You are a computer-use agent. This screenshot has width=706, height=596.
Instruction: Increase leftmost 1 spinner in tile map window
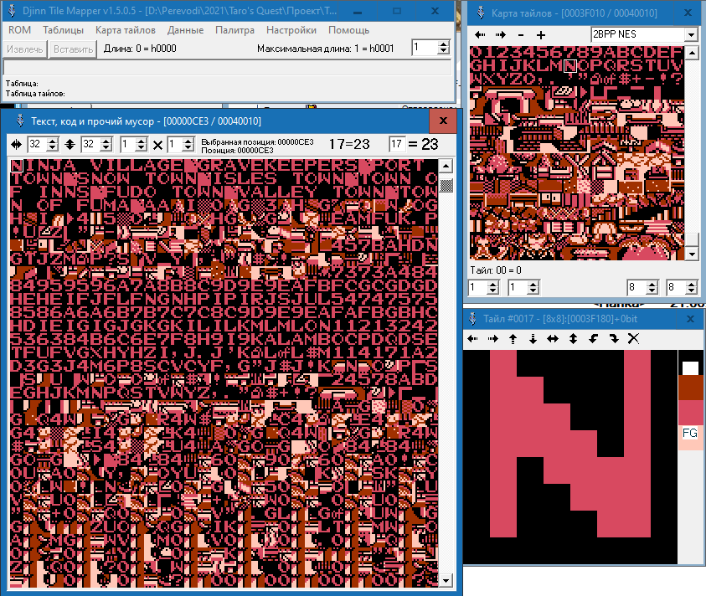pos(493,284)
